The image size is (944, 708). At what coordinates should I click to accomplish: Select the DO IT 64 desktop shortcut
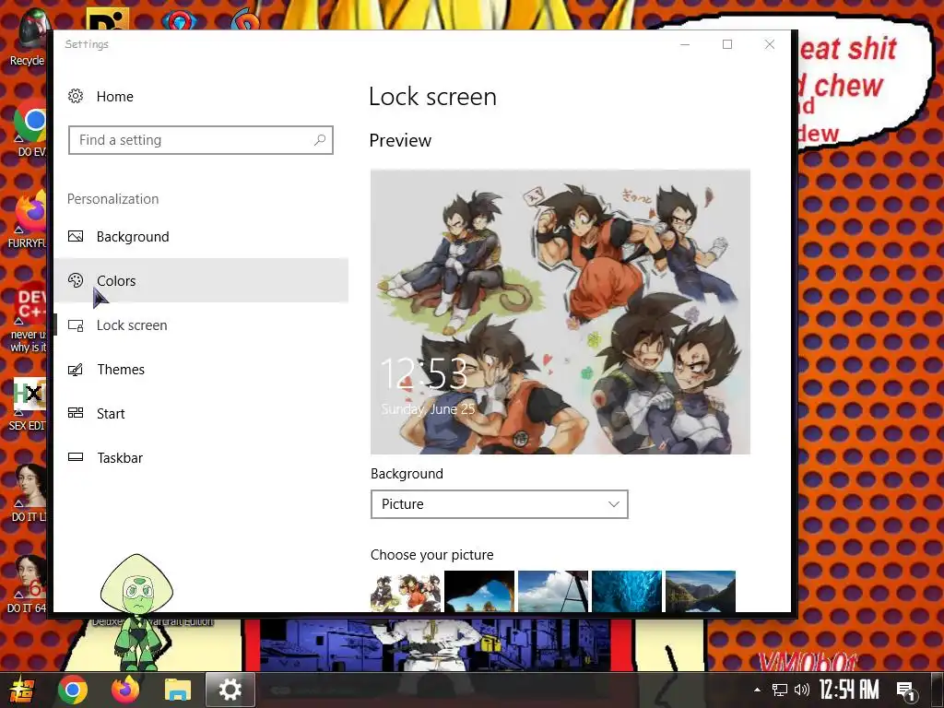coord(27,584)
